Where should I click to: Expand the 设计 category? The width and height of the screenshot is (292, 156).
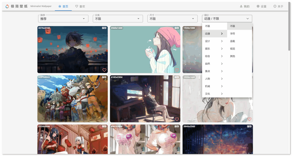214,41
